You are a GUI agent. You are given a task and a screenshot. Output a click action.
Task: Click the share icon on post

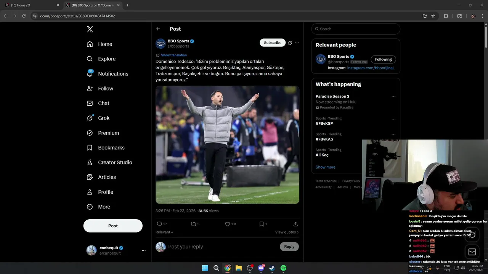point(295,224)
